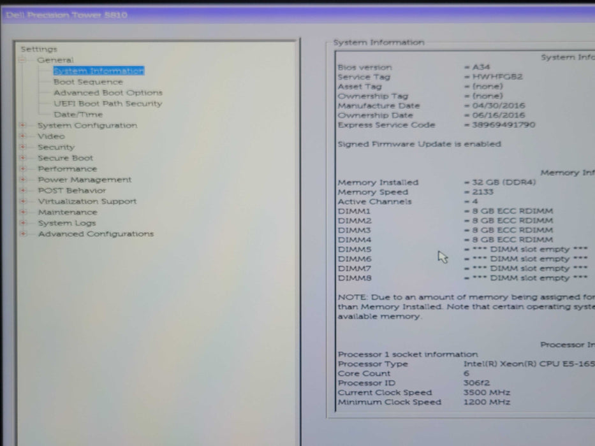The image size is (595, 446).
Task: Click the Security category label
Action: (x=56, y=147)
